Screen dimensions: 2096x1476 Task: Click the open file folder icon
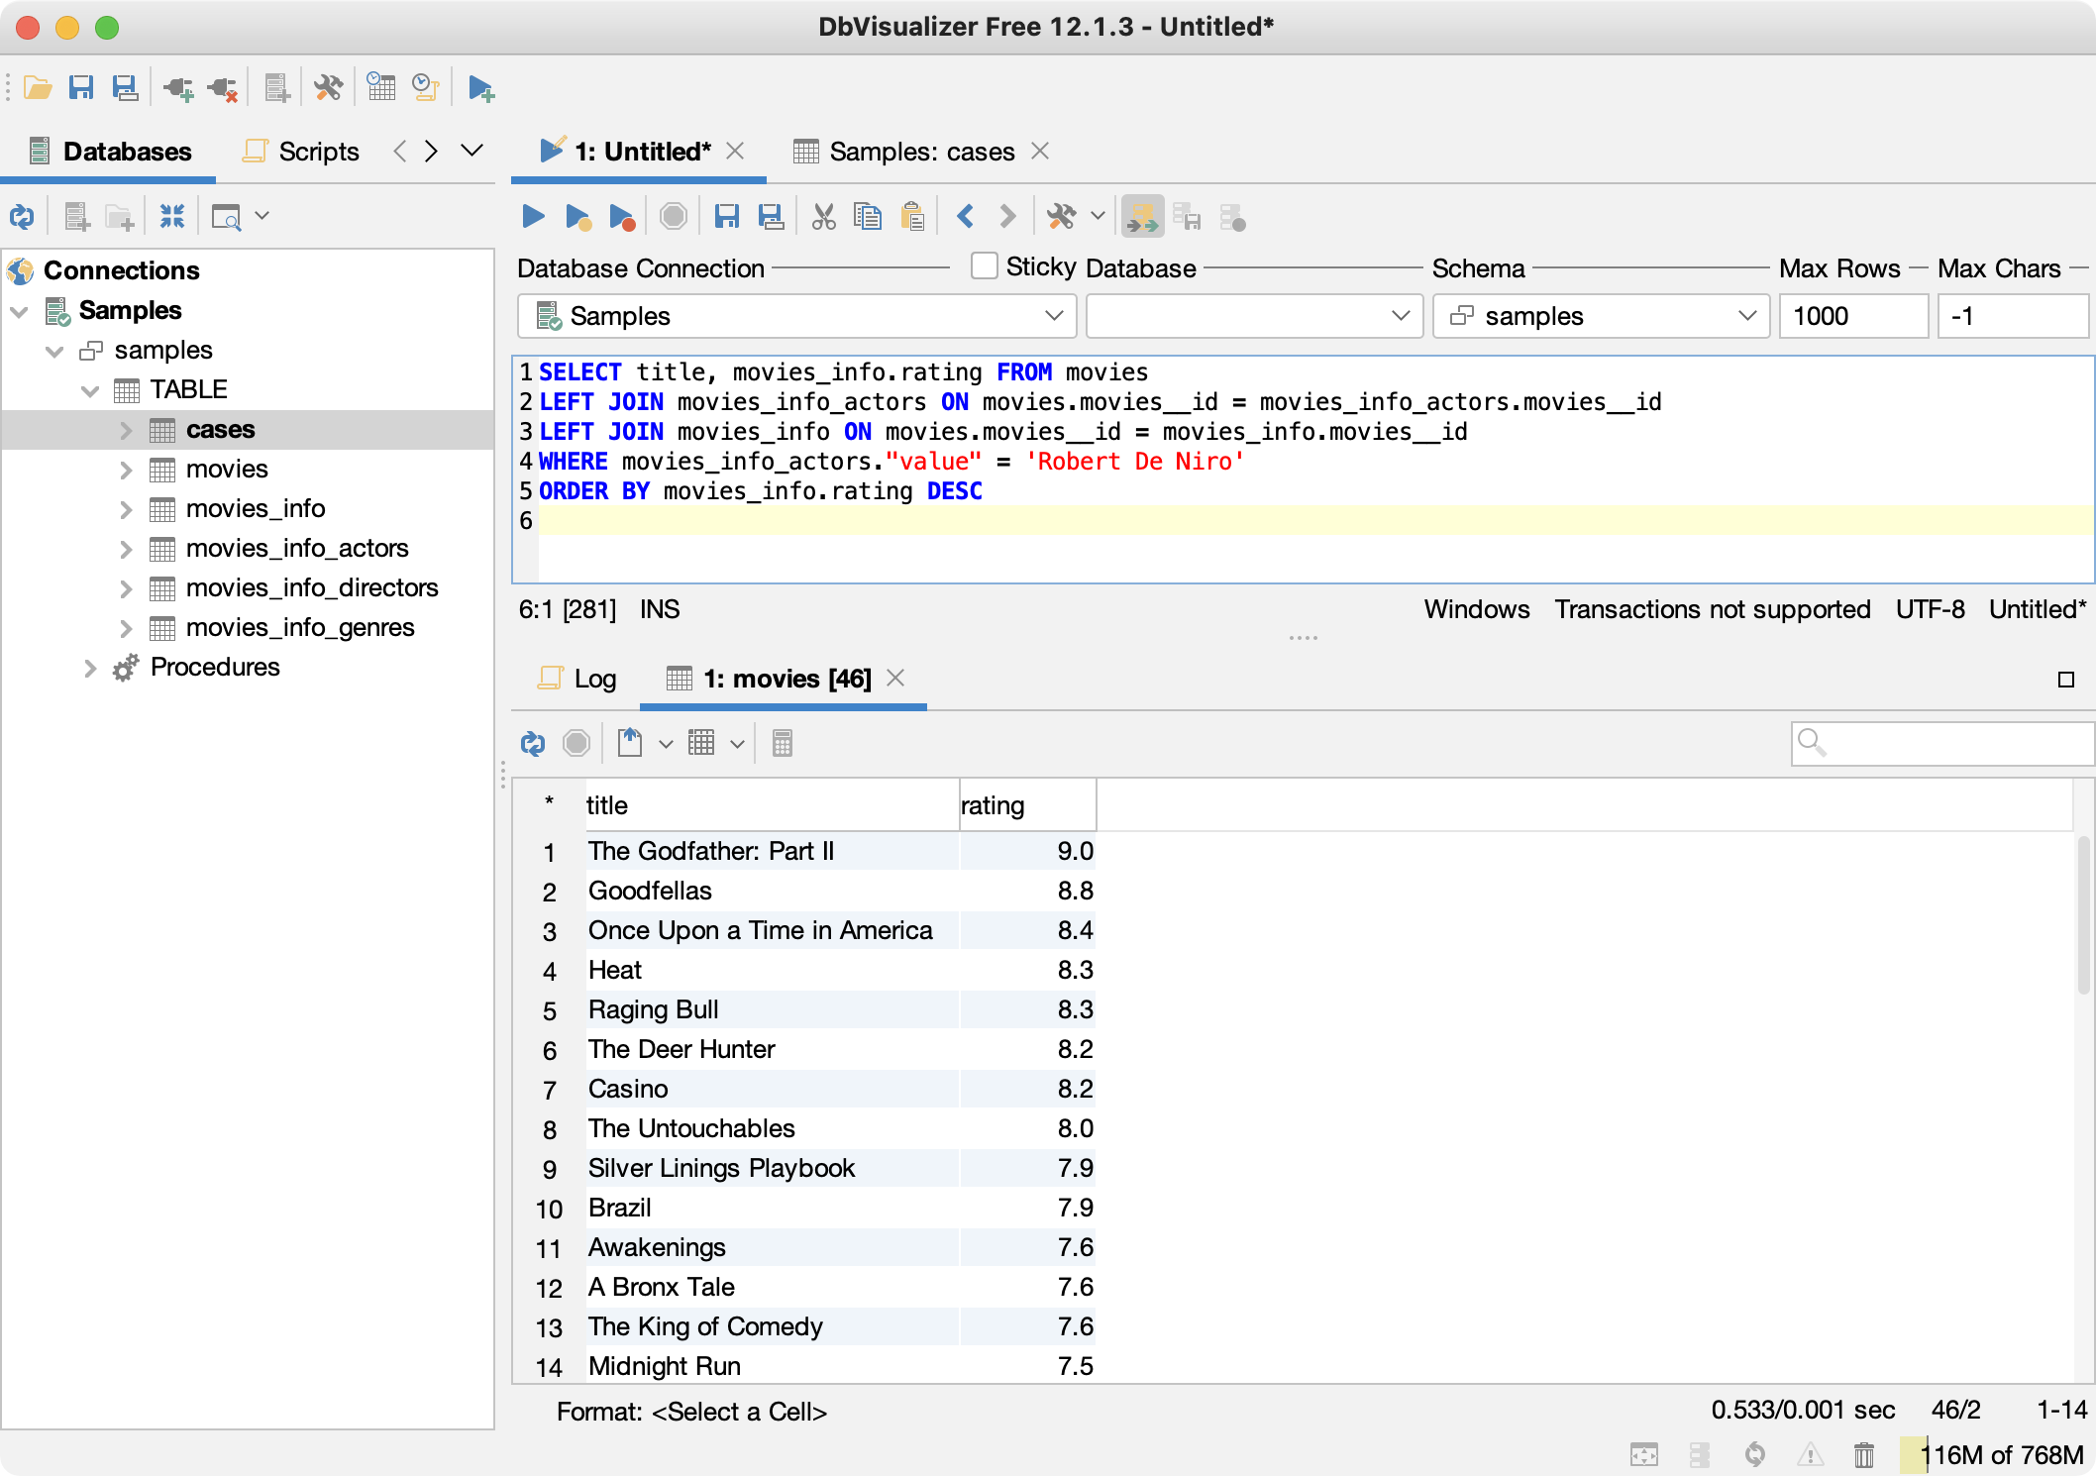click(38, 89)
